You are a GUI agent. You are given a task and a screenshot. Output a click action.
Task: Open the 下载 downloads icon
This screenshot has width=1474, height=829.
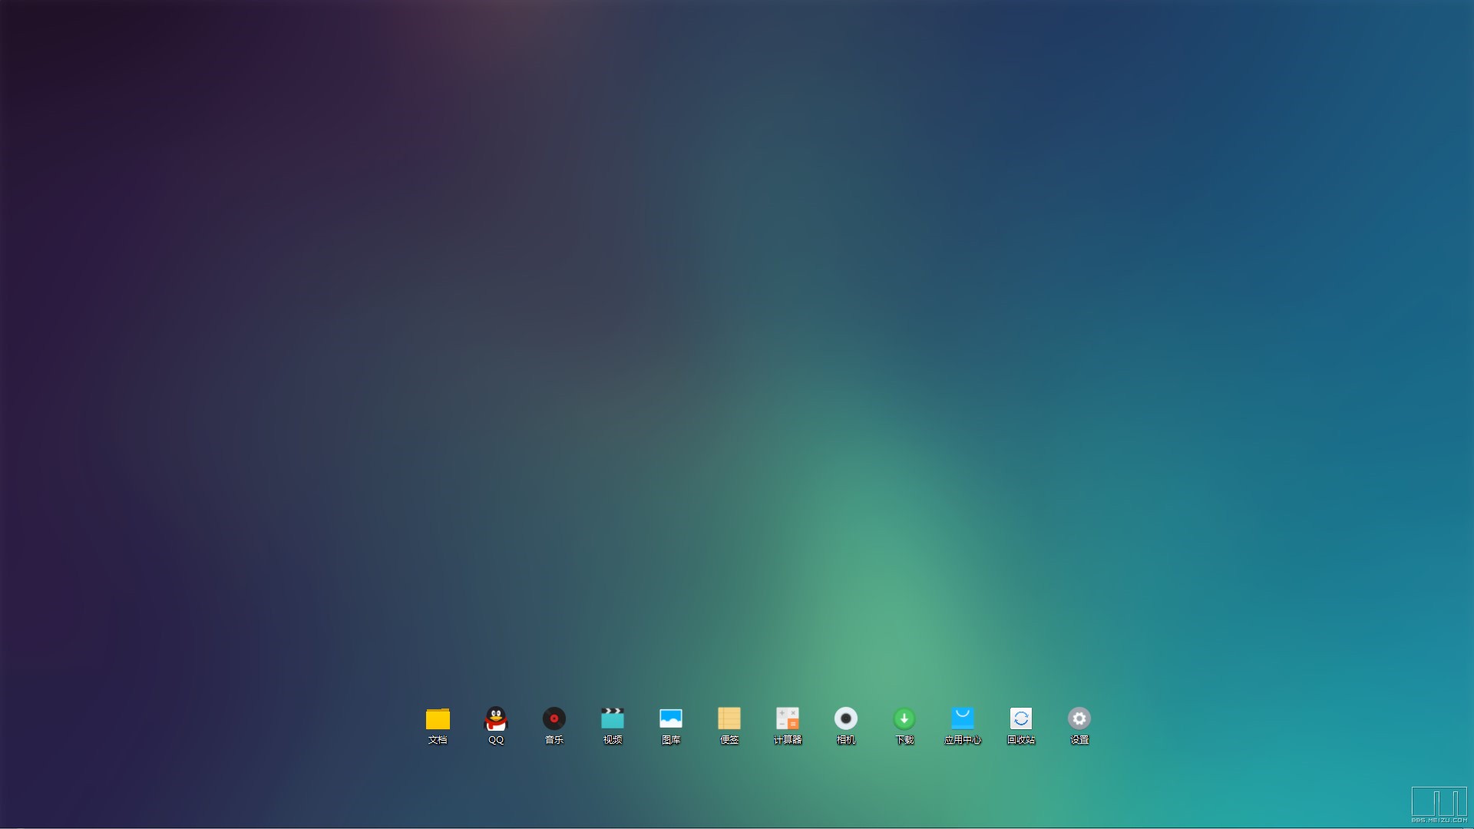[x=904, y=718]
